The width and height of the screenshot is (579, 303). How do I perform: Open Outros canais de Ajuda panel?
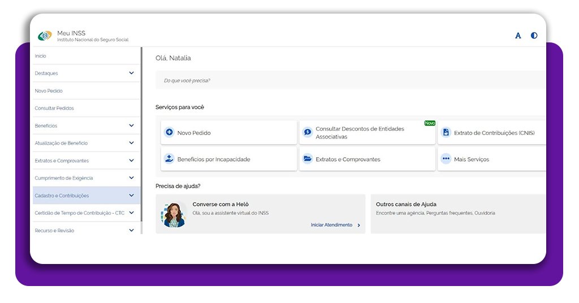pos(458,214)
